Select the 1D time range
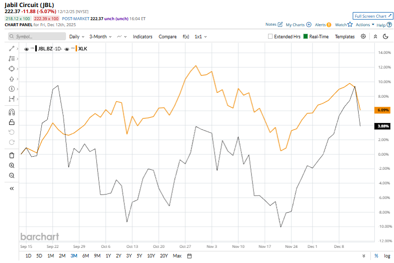 (x=28, y=256)
